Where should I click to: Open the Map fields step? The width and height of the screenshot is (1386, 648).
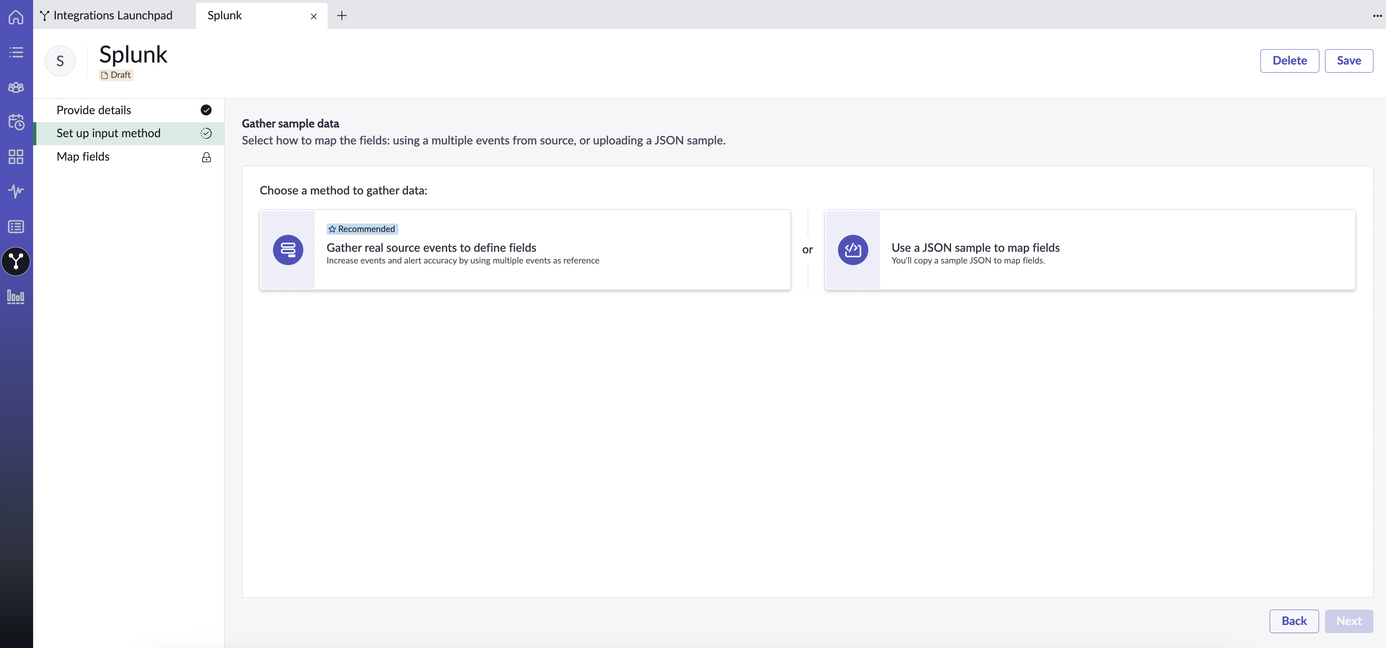pos(129,157)
